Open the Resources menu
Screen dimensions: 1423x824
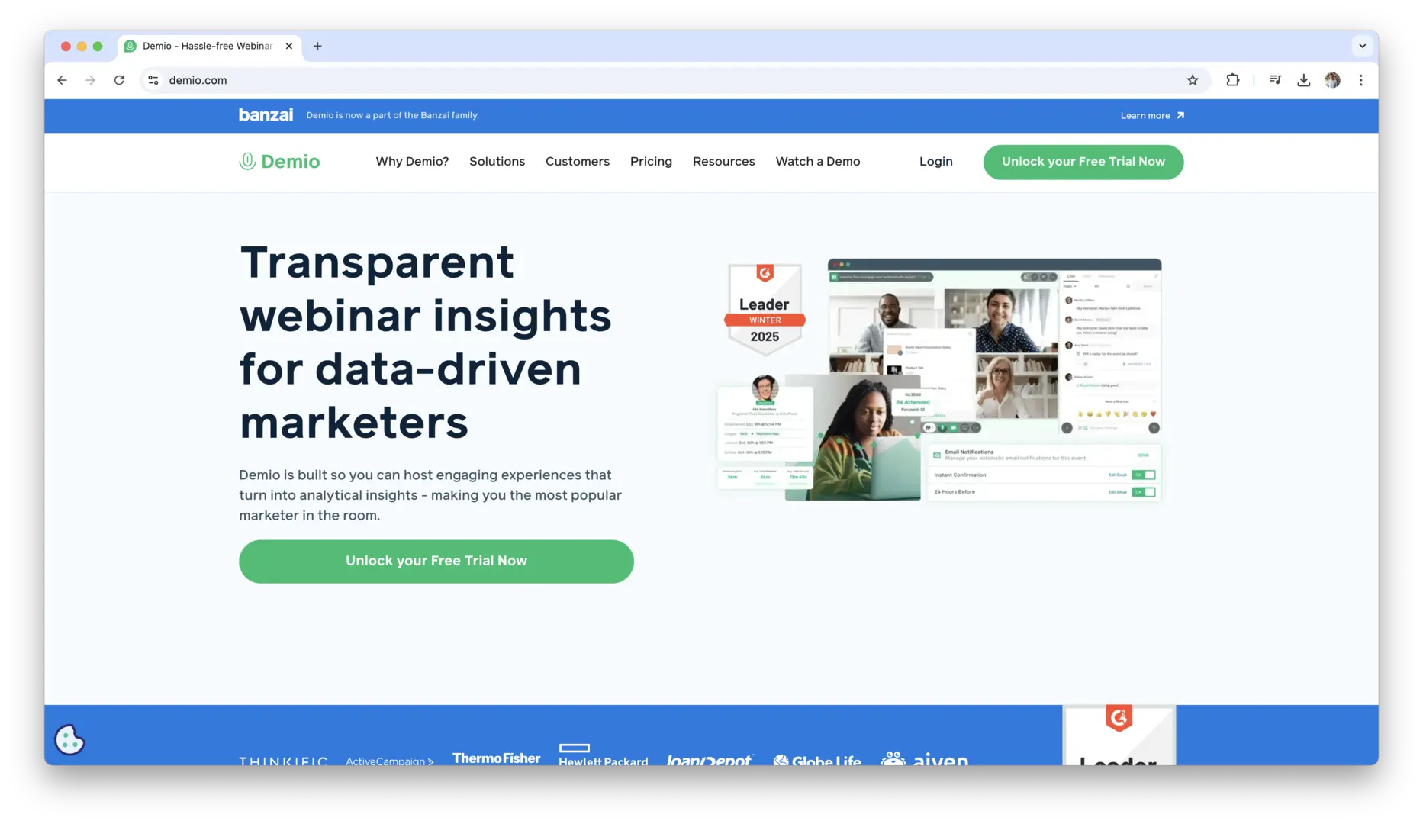pos(723,162)
